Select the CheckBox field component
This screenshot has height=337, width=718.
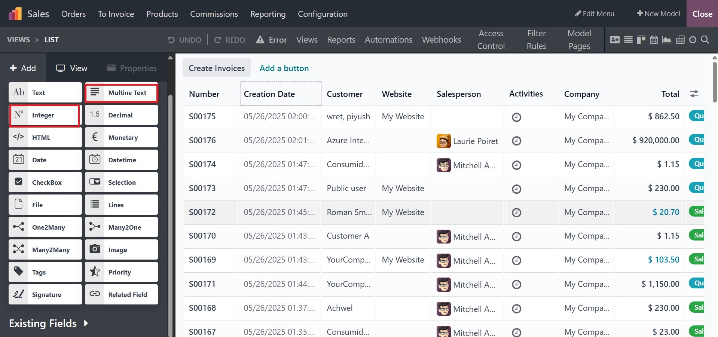[45, 183]
